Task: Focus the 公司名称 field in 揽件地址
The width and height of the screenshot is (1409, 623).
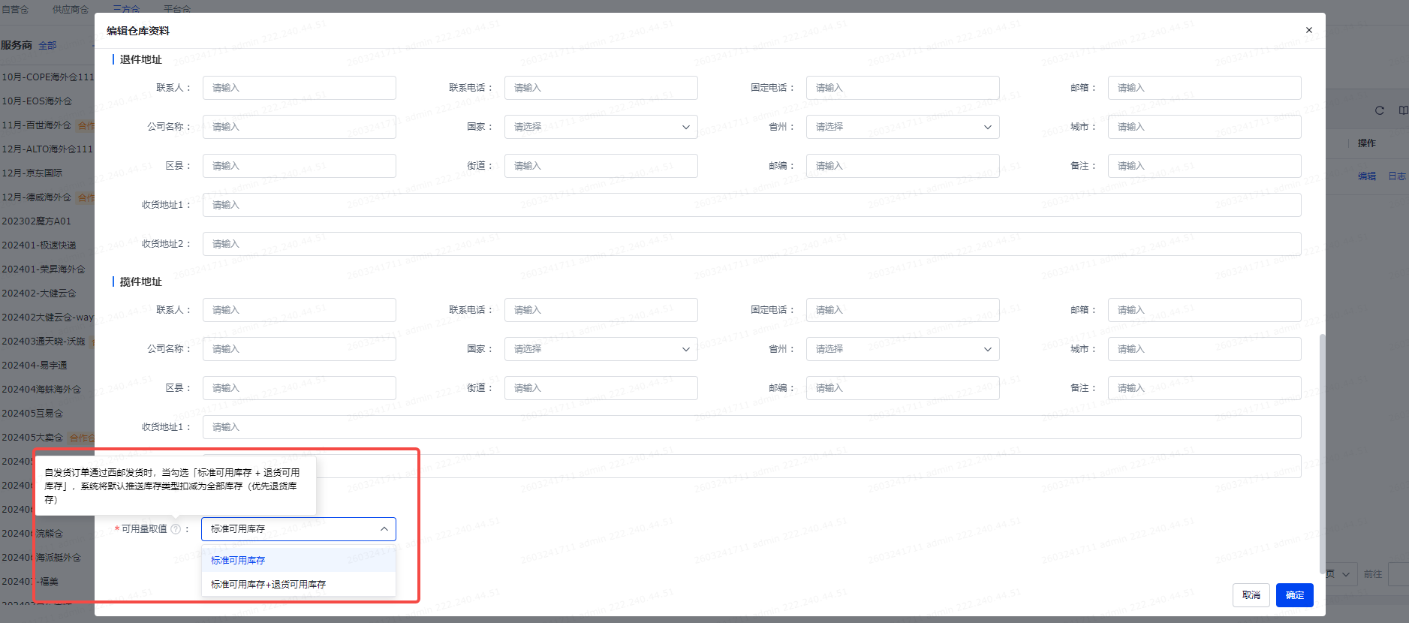Action: 299,349
